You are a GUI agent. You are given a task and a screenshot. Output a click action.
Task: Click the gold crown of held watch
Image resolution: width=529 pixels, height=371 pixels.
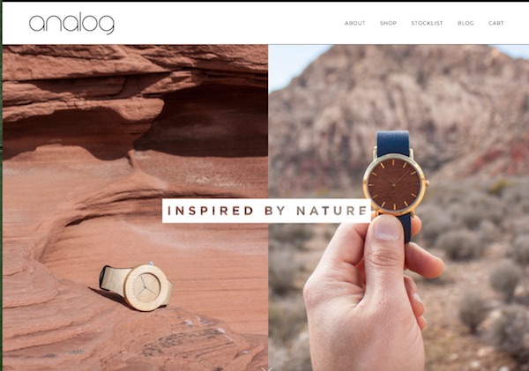(427, 184)
